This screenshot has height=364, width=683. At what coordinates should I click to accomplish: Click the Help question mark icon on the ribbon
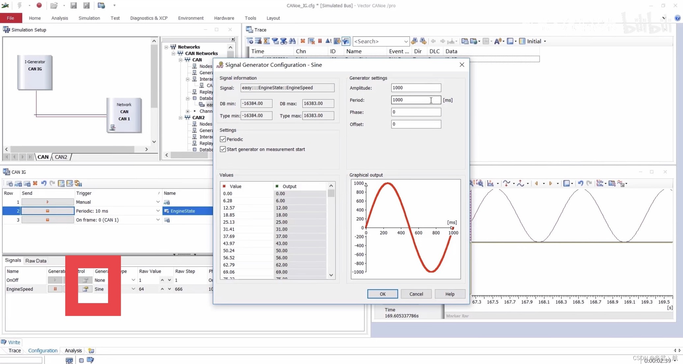click(x=677, y=18)
